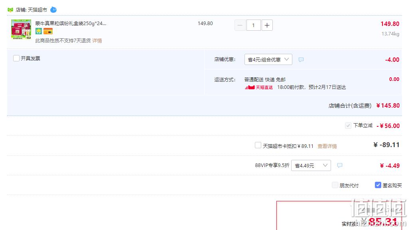The image size is (410, 230).
Task: Expand the 88VIP 省4.49元 dropdown
Action: [x=311, y=165]
